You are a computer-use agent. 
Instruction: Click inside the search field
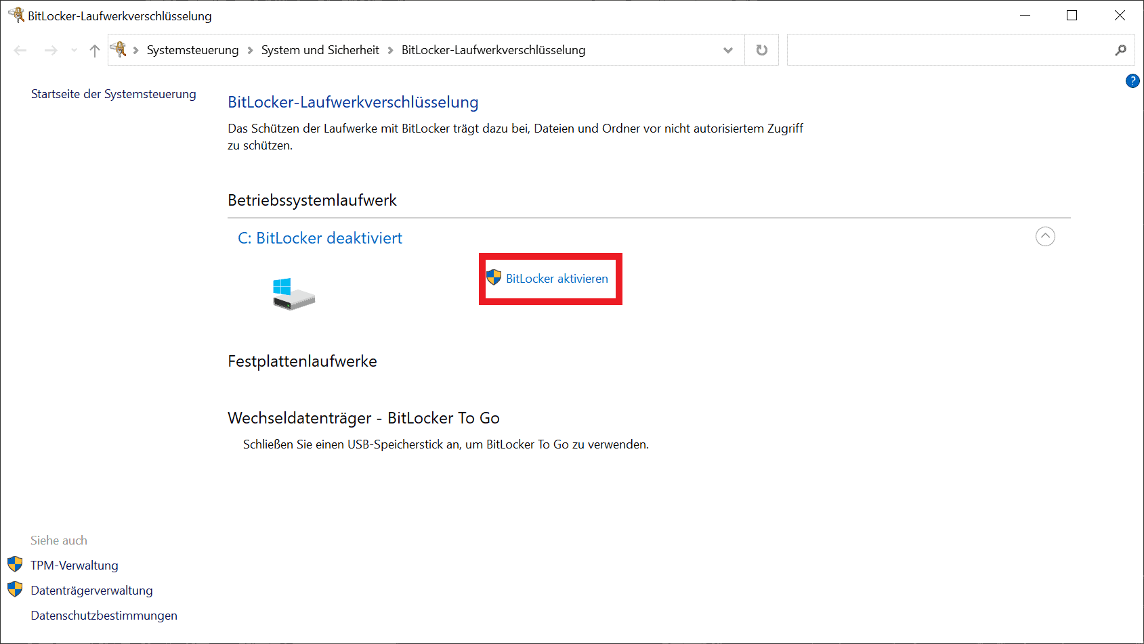tap(948, 49)
